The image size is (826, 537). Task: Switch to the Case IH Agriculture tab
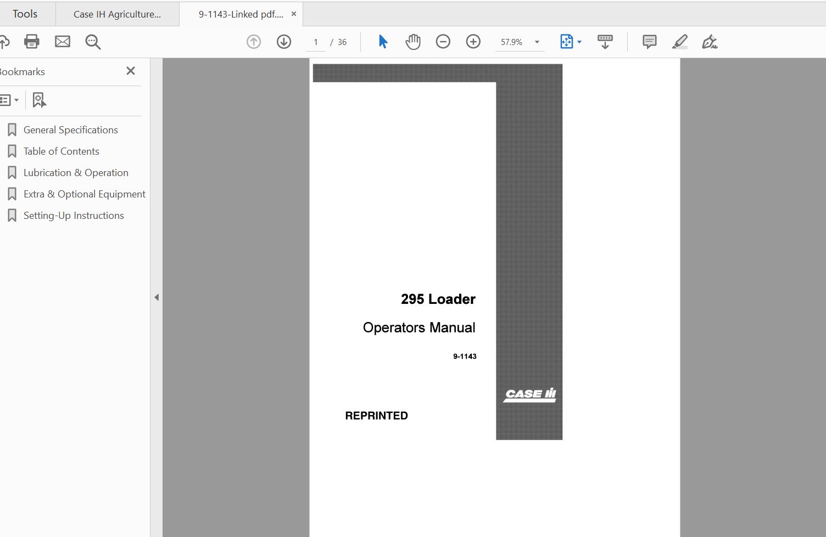[117, 14]
